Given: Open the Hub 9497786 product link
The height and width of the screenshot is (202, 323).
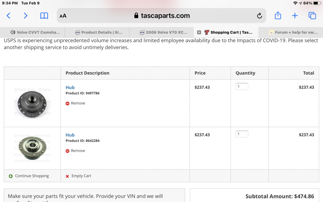Looking at the screenshot, I should click(x=70, y=87).
